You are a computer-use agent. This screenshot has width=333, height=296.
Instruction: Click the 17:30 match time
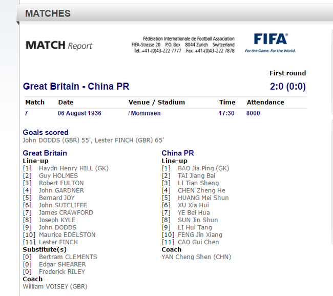coord(227,113)
